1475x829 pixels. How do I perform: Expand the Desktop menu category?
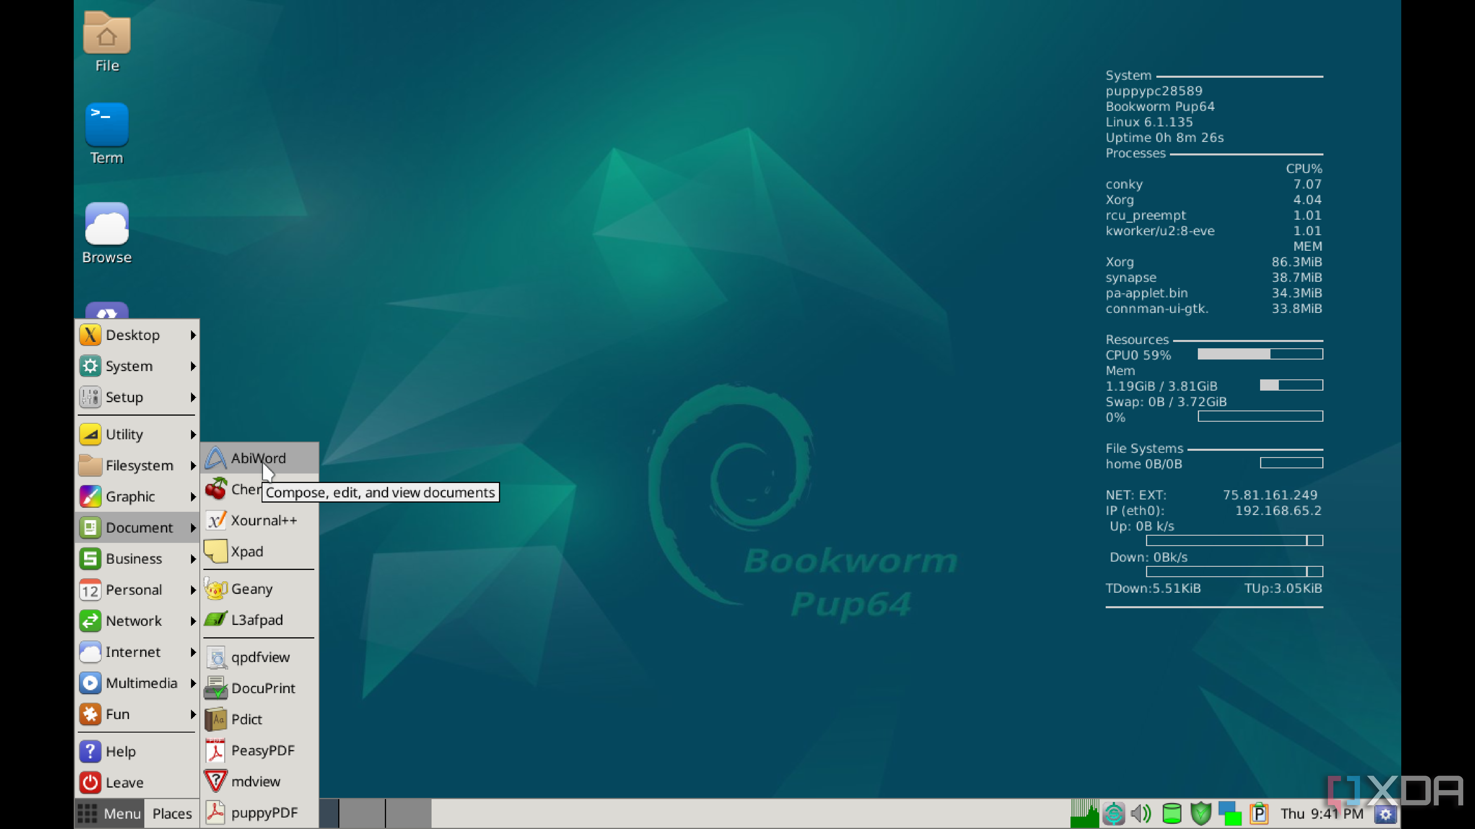[x=137, y=335]
